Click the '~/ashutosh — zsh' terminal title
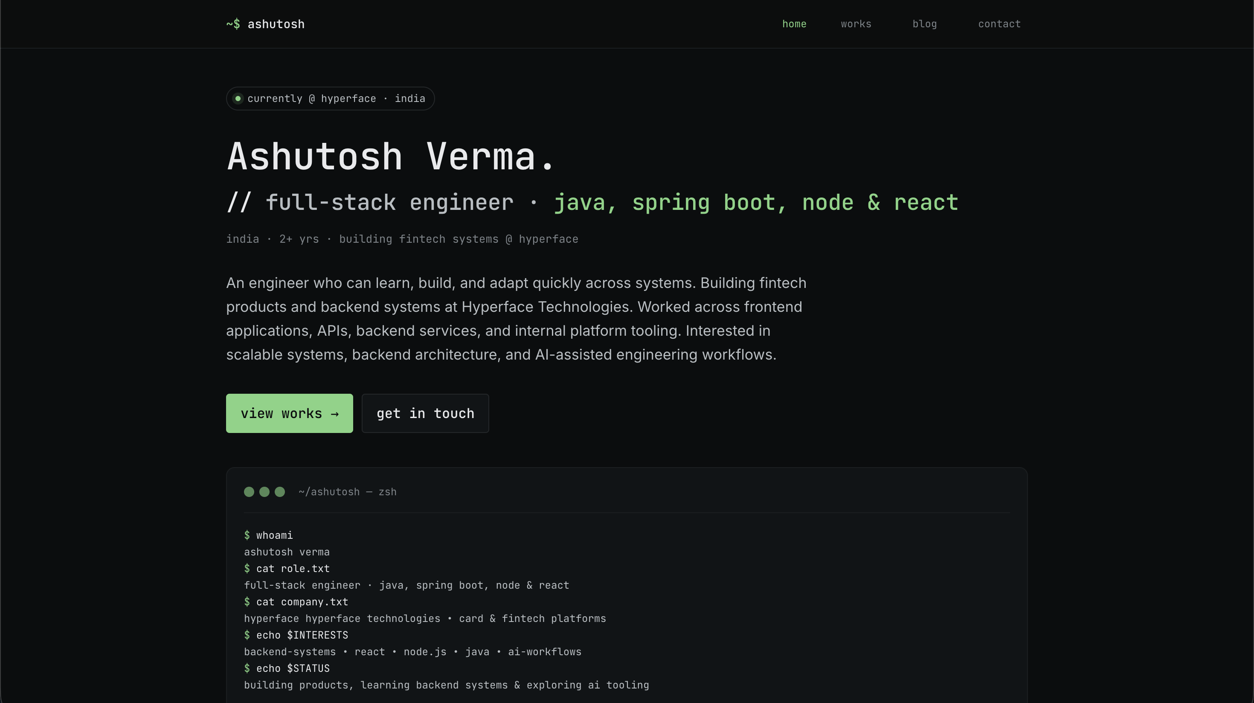Screen dimensions: 1254x703 tap(348, 492)
